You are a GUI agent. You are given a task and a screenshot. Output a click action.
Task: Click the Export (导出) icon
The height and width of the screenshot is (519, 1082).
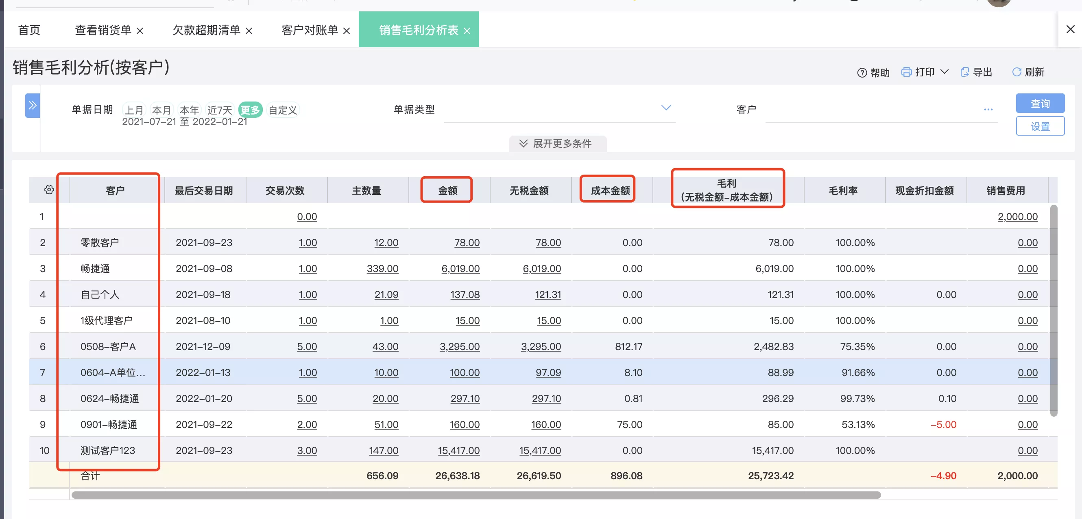tap(965, 72)
